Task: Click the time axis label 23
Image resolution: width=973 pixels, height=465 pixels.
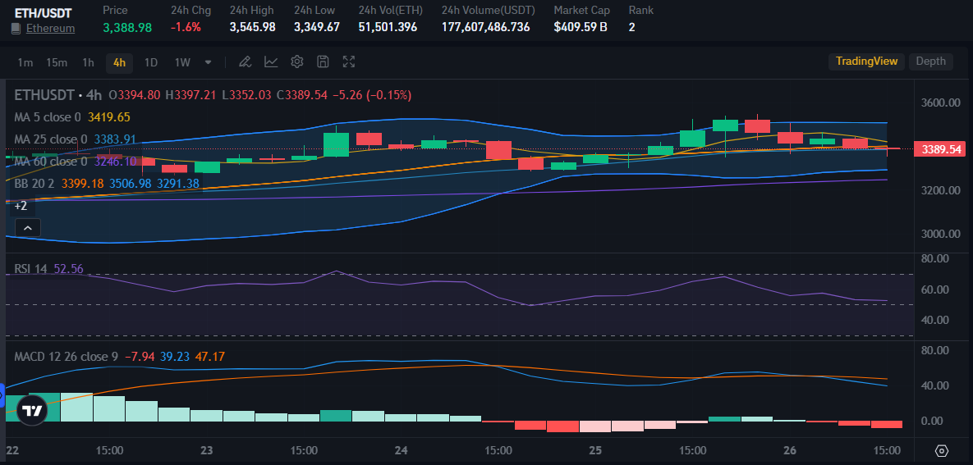Action: (207, 450)
